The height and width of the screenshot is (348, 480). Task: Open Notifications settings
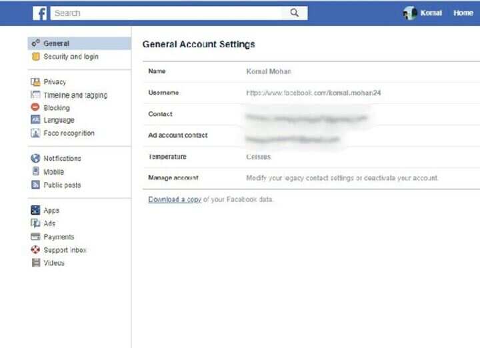(x=63, y=159)
